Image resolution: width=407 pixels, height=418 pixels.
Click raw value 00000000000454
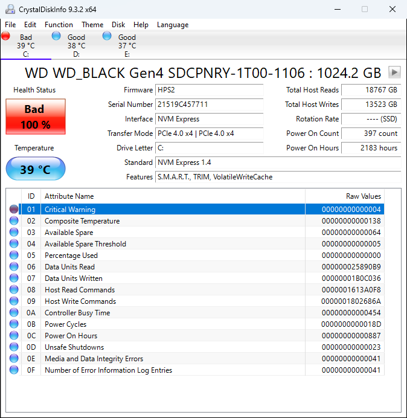pyautogui.click(x=351, y=312)
